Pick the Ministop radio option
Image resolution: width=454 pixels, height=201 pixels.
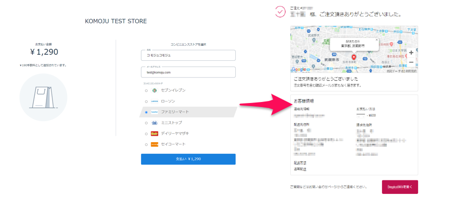(146, 123)
